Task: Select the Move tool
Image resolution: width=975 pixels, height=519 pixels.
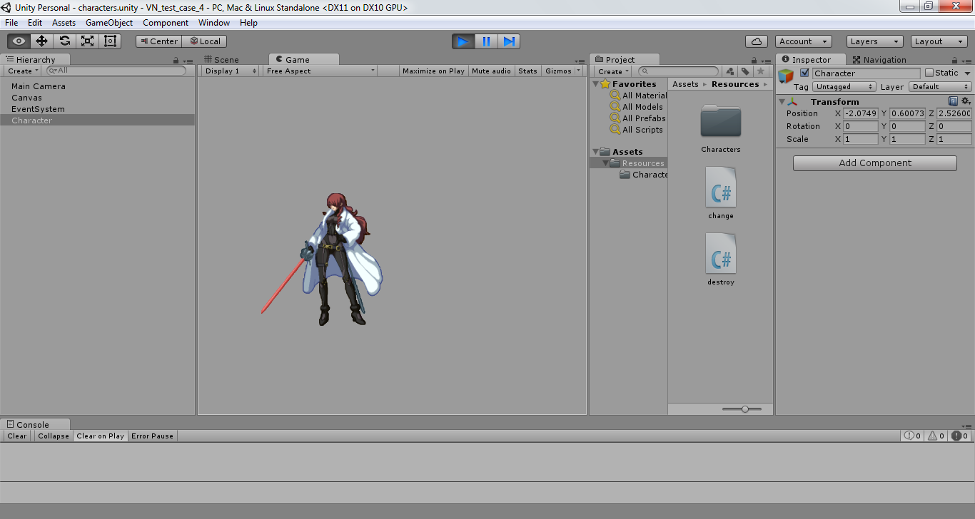Action: (x=41, y=41)
